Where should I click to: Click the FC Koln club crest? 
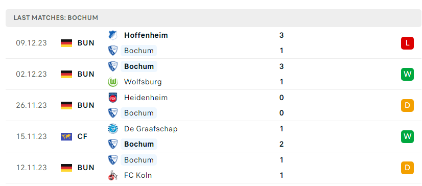[x=113, y=175]
